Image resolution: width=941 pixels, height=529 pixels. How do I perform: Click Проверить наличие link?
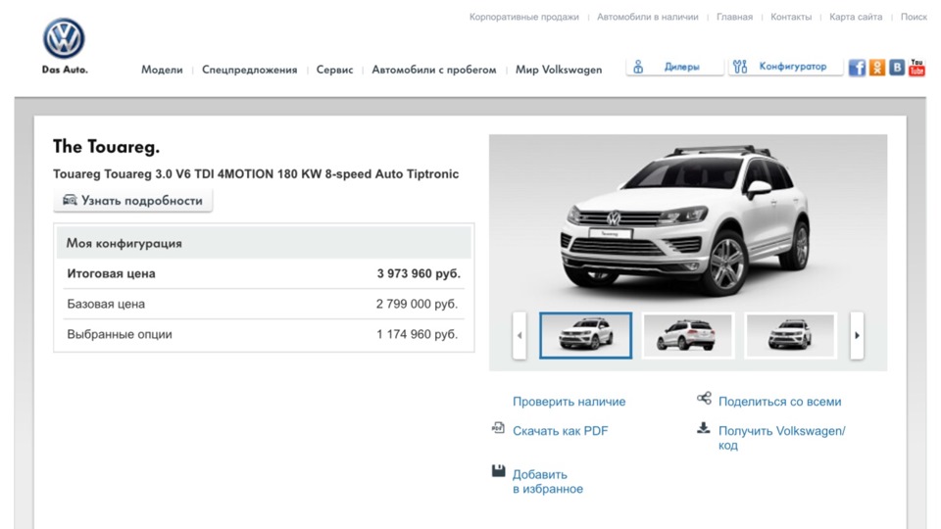pos(569,402)
